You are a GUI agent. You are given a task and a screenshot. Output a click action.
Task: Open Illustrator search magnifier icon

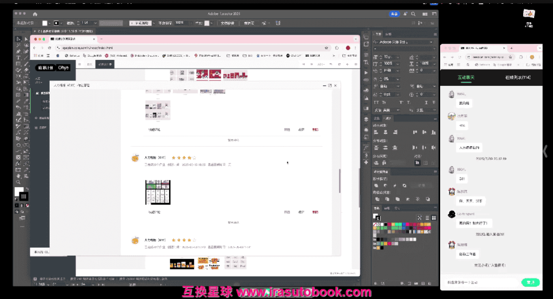413,14
